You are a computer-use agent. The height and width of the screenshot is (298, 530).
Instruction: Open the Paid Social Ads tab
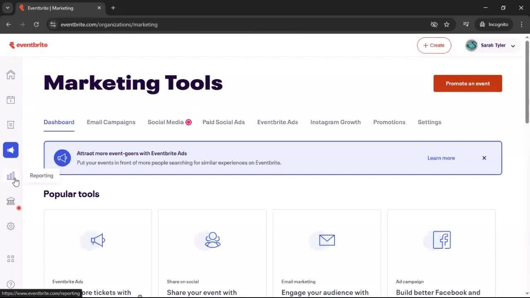tap(224, 122)
